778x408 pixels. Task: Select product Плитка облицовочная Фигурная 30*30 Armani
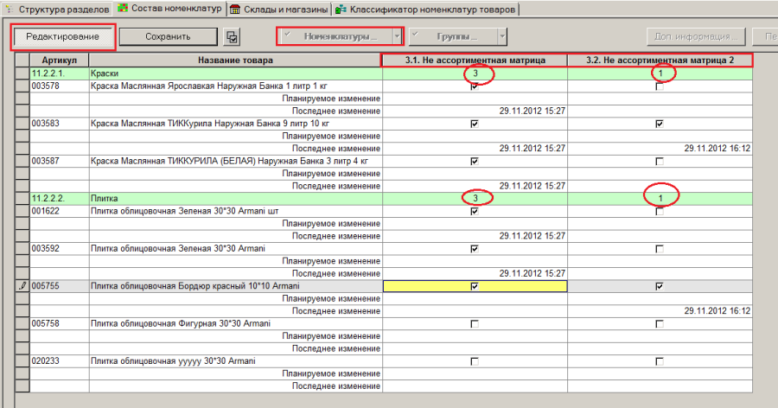(x=236, y=323)
